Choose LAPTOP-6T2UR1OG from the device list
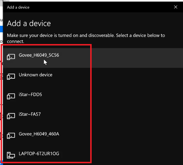This screenshot has height=165, width=183. click(39, 154)
